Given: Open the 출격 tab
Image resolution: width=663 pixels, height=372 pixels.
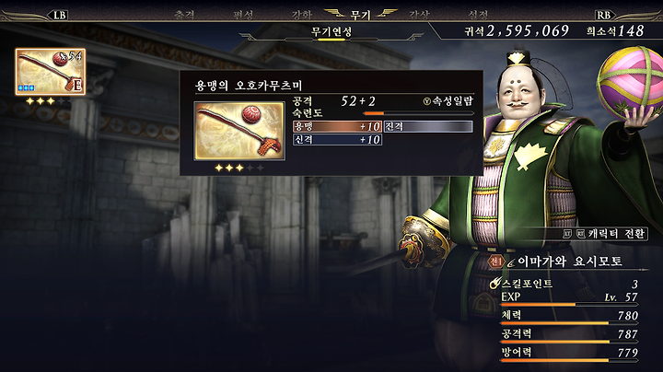Looking at the screenshot, I should (x=184, y=15).
